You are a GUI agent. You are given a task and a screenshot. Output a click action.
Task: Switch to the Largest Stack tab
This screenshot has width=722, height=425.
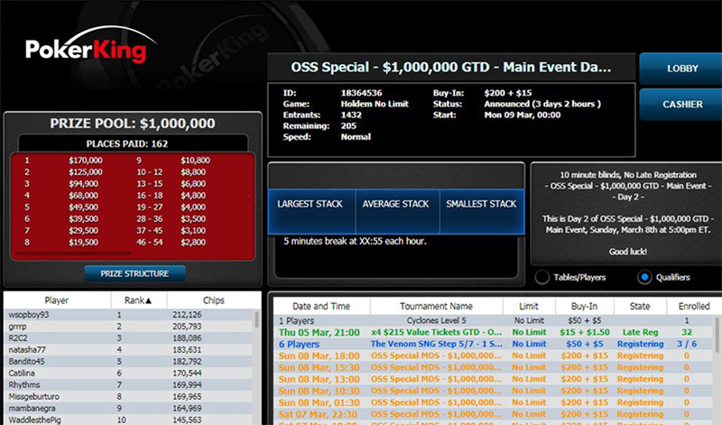click(x=310, y=204)
